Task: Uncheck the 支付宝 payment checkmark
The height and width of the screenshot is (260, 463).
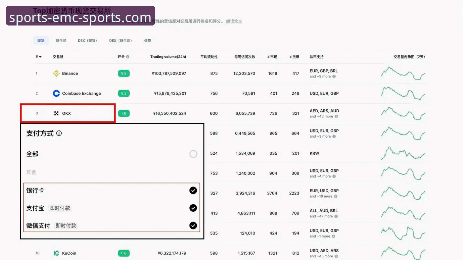Action: (x=193, y=208)
